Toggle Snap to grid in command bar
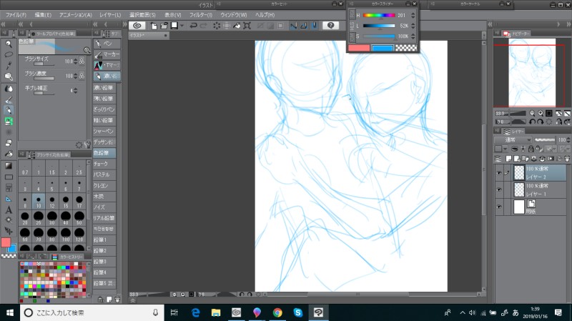The height and width of the screenshot is (321, 572). [x=314, y=26]
